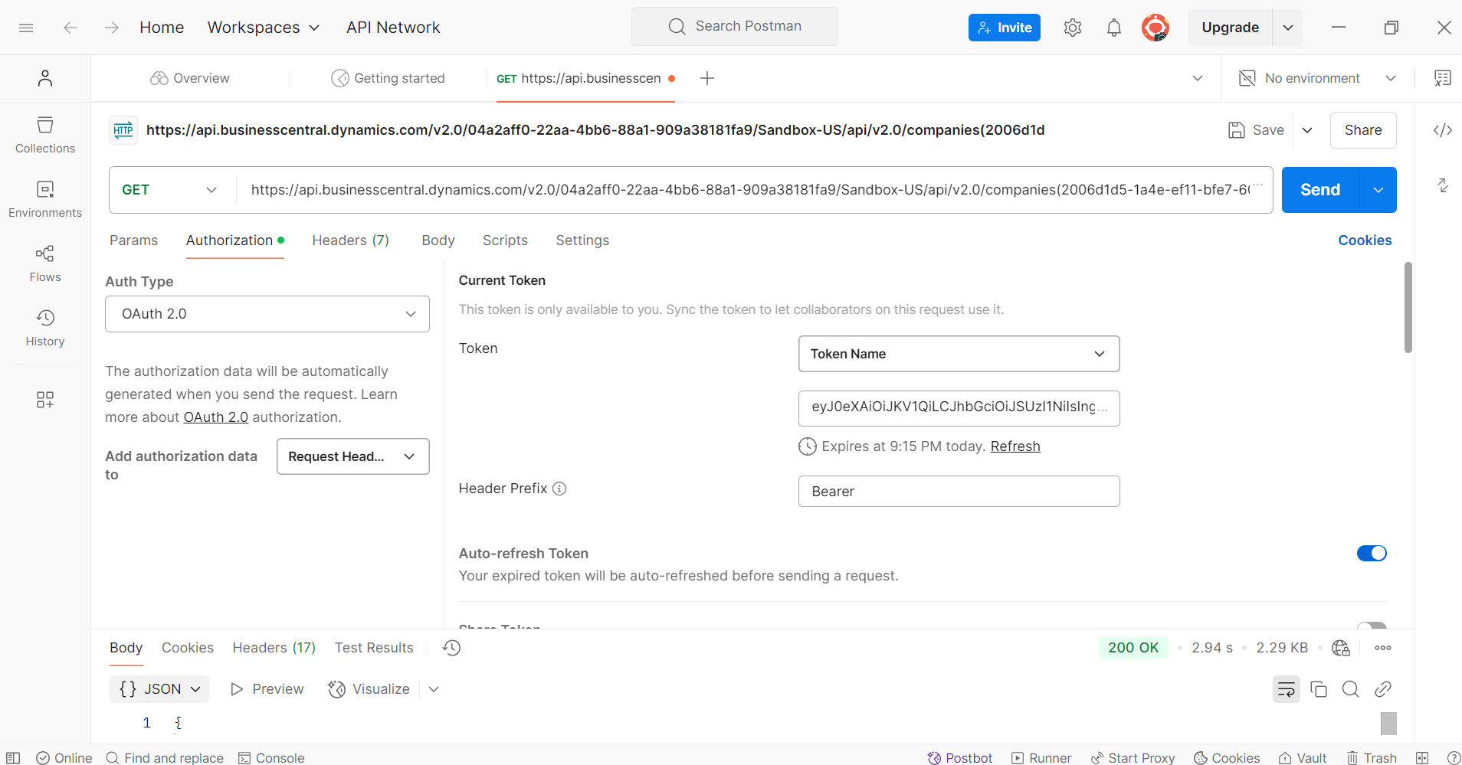Click the Header Prefix Bearer field

coord(959,492)
